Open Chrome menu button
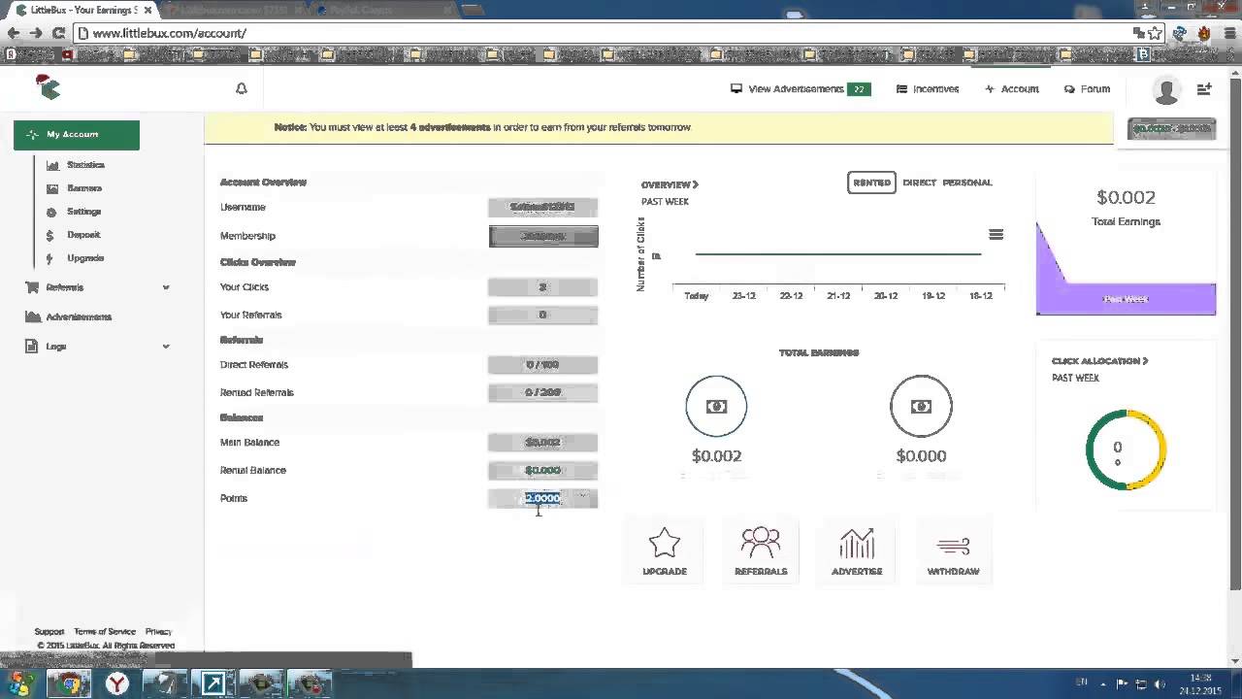The image size is (1242, 699). [1228, 33]
